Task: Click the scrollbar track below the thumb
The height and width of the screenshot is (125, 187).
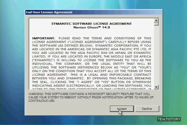Action: (x=156, y=55)
